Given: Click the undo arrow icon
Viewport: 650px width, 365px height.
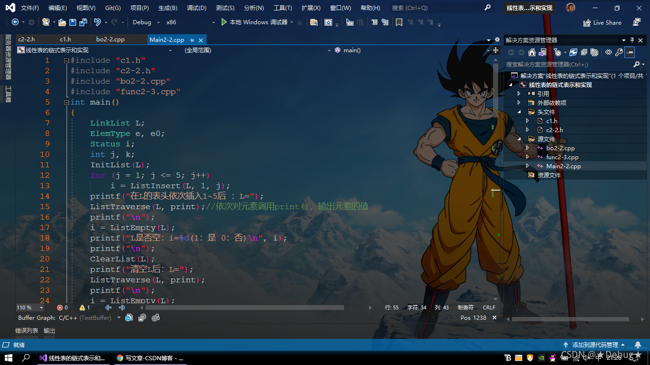Looking at the screenshot, I should tap(97, 22).
